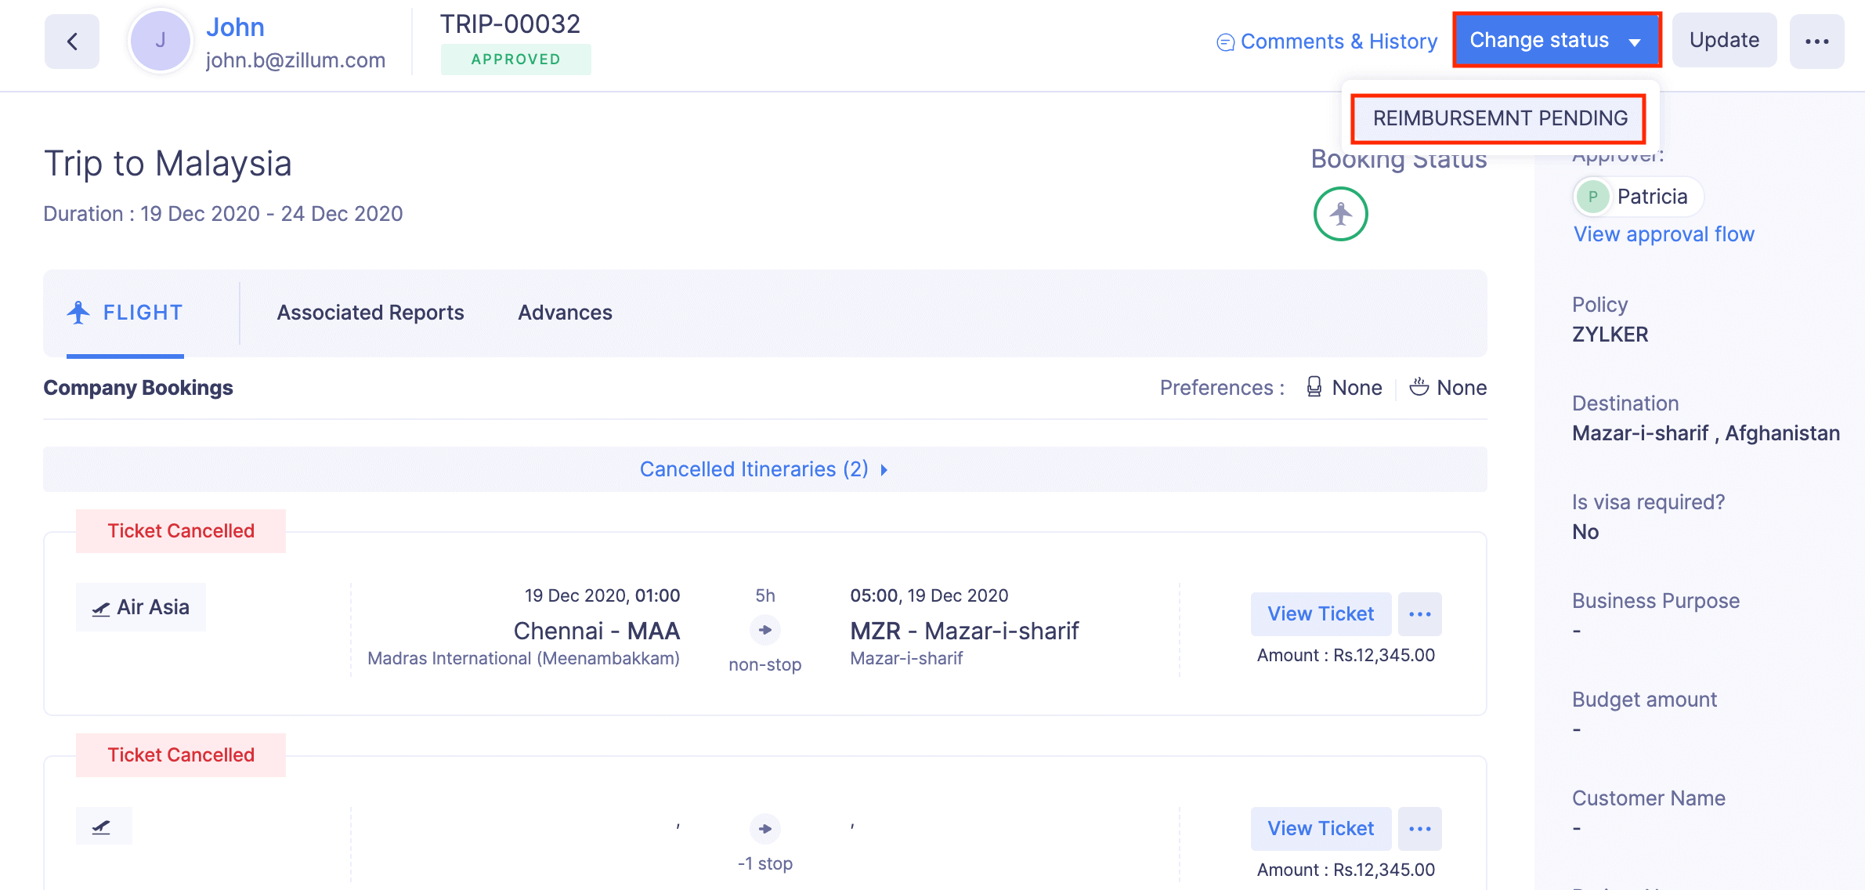Click the back arrow button
Image resolution: width=1865 pixels, height=890 pixels.
coord(72,42)
